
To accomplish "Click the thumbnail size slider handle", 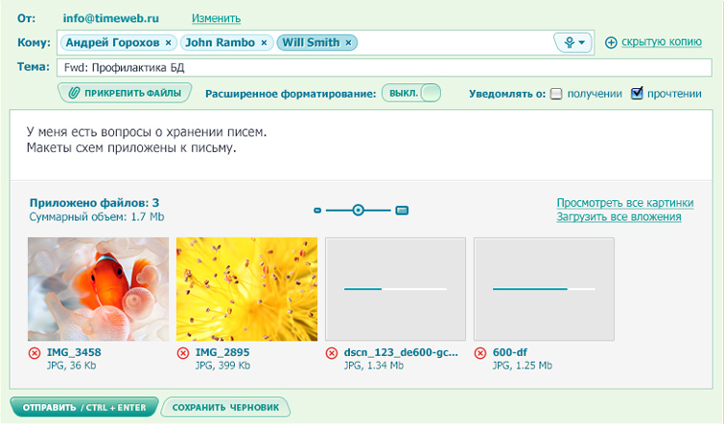I will (x=358, y=211).
